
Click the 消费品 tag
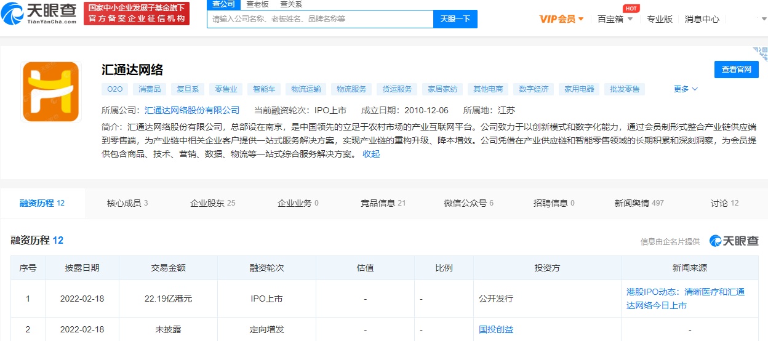pyautogui.click(x=150, y=89)
